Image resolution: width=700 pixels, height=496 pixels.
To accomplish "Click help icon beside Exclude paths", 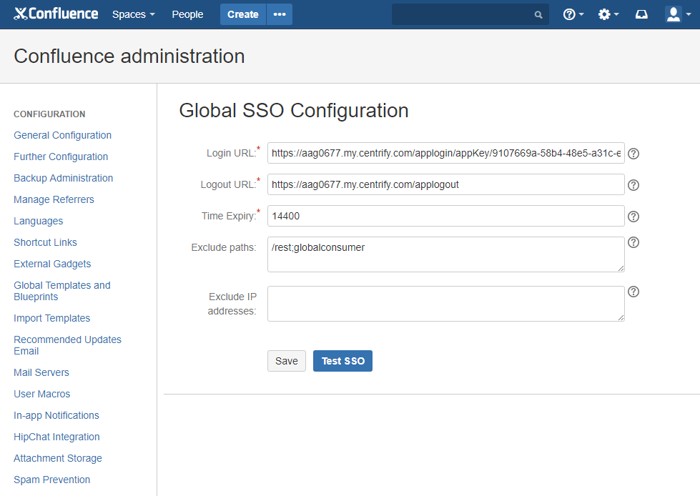I will tap(633, 242).
